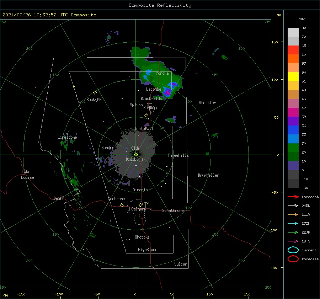
Task: Click the yellow diamond marker under Cochrane
Action: pos(122,205)
